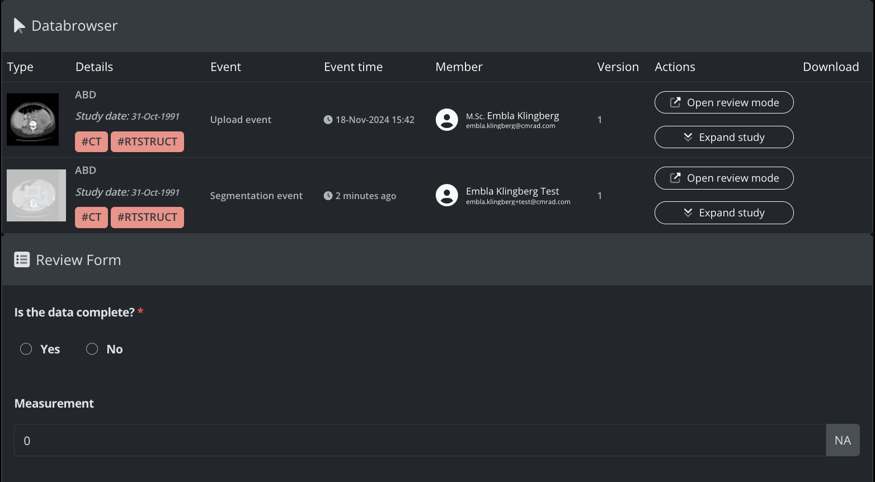
Task: Click the Event time column header
Action: coord(353,67)
